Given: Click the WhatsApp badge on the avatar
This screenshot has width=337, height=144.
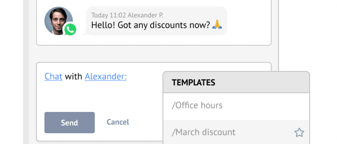Looking at the screenshot, I should click(70, 29).
